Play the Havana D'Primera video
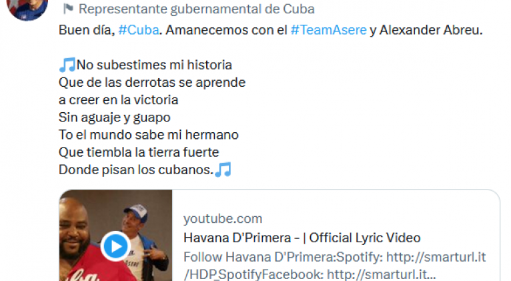The width and height of the screenshot is (511, 281). click(115, 246)
